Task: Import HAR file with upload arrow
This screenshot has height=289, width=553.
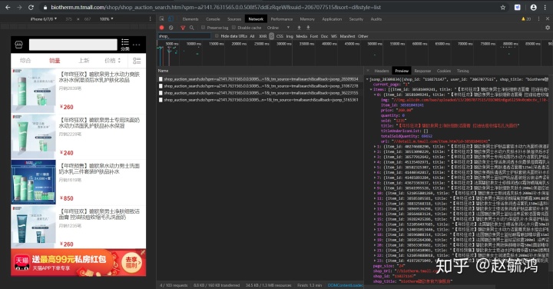Action: 299,28
